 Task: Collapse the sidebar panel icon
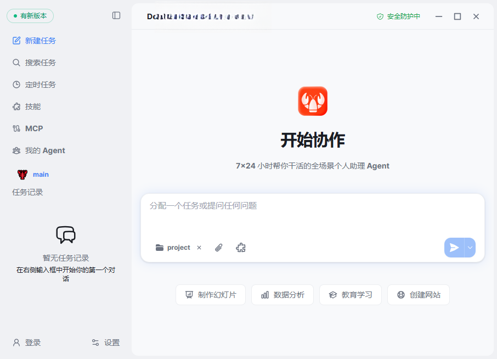116,15
